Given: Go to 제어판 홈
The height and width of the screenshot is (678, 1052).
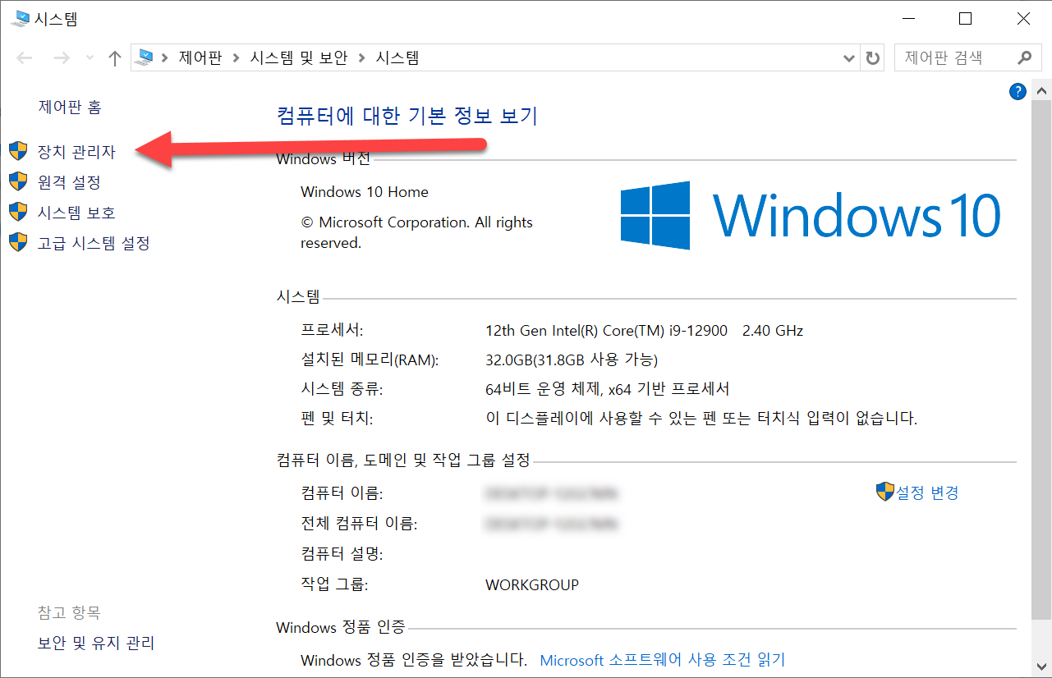Looking at the screenshot, I should coord(70,107).
